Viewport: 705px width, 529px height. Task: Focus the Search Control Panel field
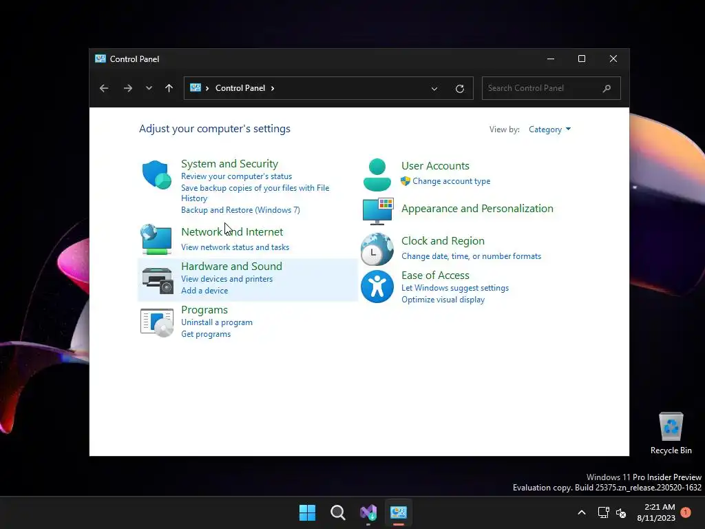[x=551, y=88]
